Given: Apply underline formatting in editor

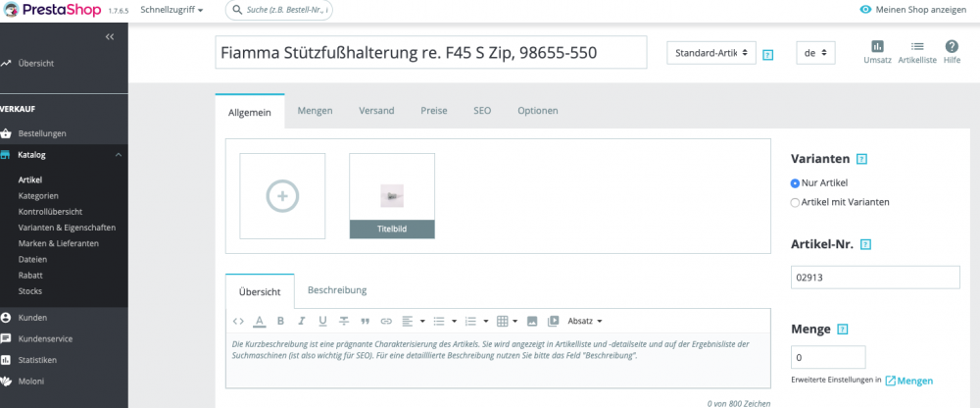Looking at the screenshot, I should [322, 321].
